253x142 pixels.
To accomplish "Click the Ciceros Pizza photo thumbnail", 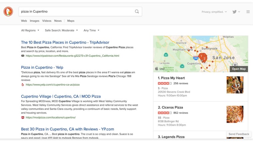I will 235,114.
